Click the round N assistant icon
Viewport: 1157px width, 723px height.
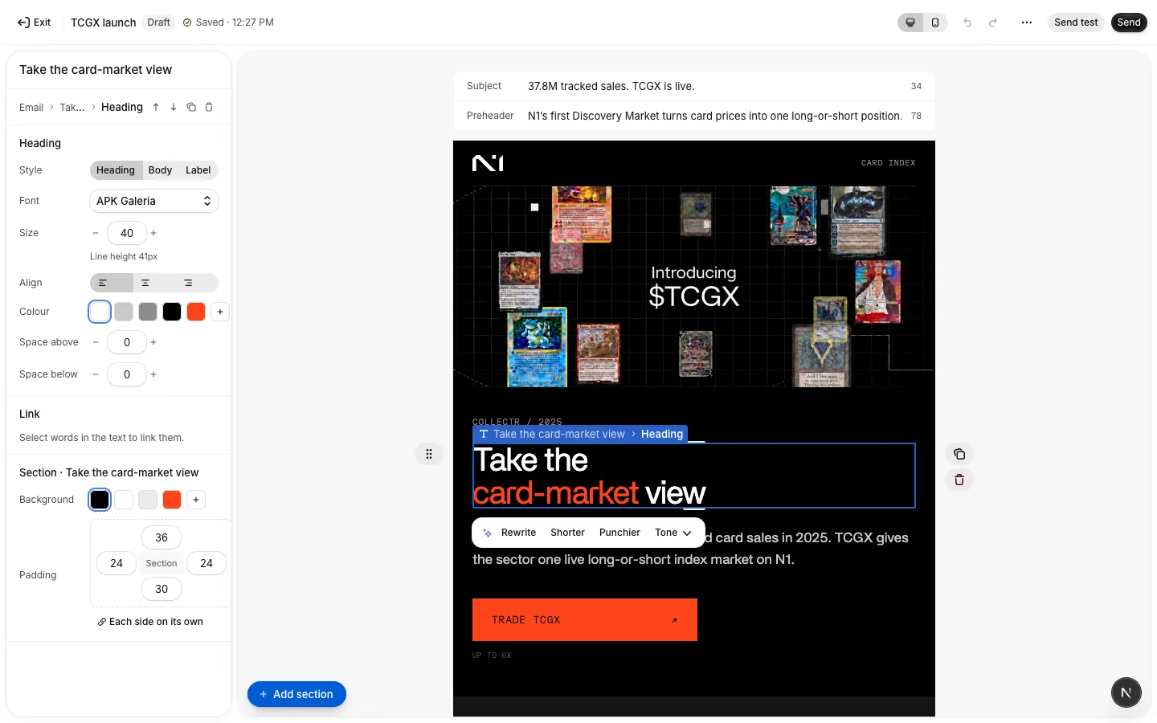click(1126, 692)
